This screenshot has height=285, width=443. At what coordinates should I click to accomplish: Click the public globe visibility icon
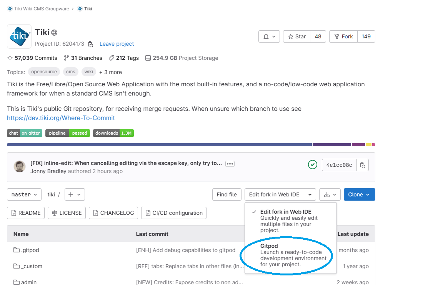click(x=54, y=33)
